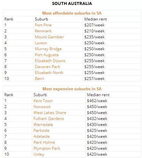
Task: Select the Norwood suburb link
Action: (x=42, y=107)
